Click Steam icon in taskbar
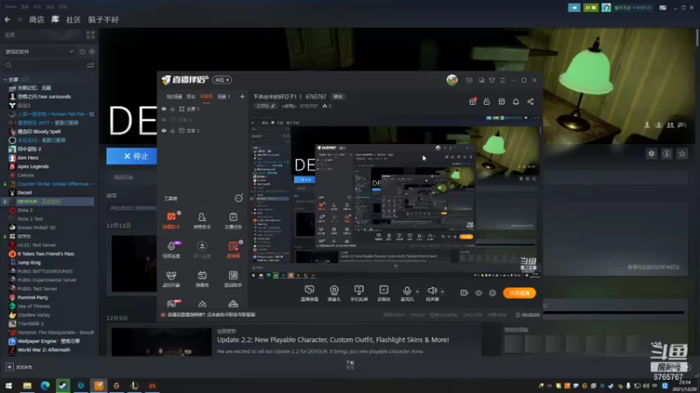Viewport: 700px width, 393px height. (x=63, y=385)
